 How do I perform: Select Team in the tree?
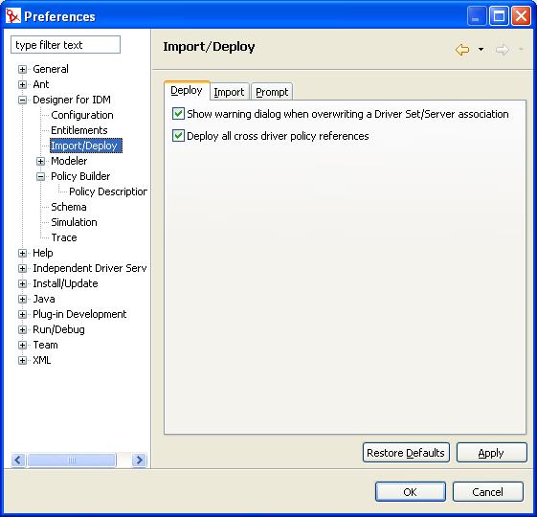coord(45,345)
